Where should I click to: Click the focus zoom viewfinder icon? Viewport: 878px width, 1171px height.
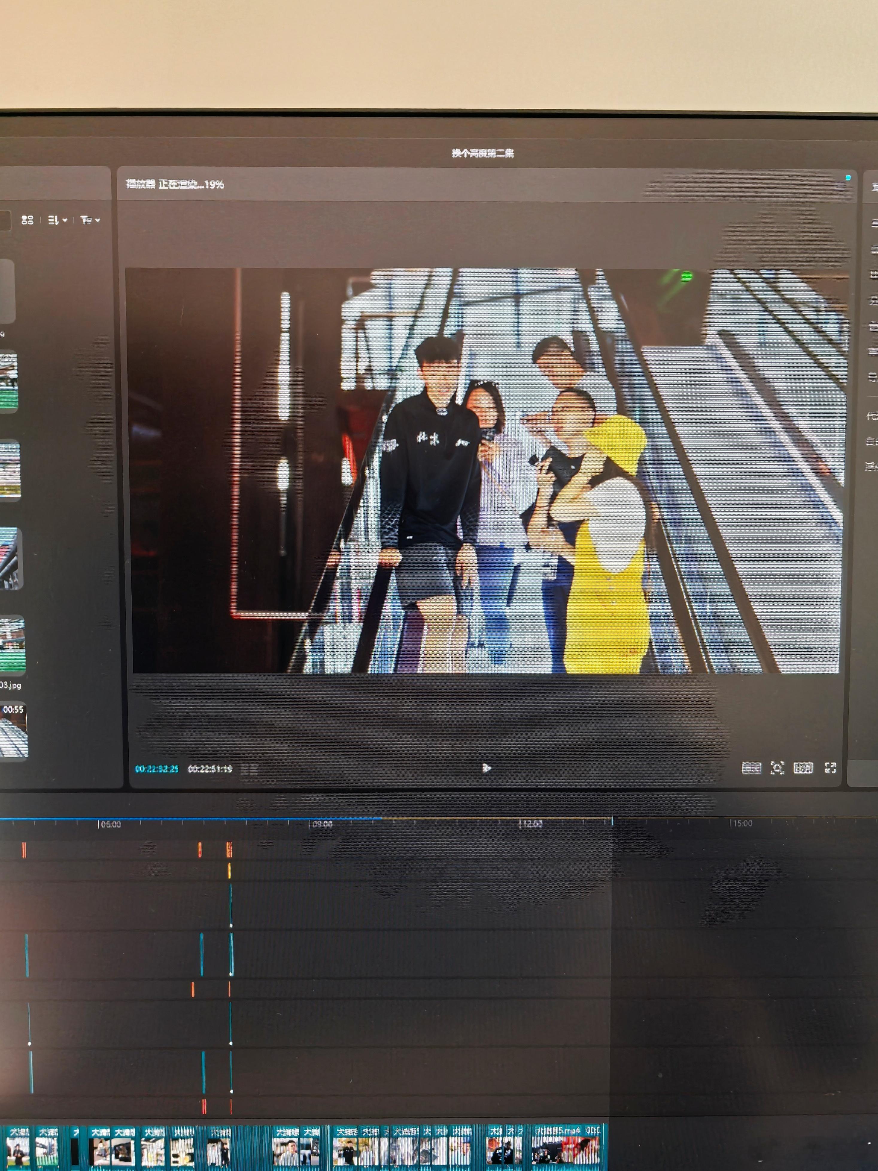(x=777, y=767)
